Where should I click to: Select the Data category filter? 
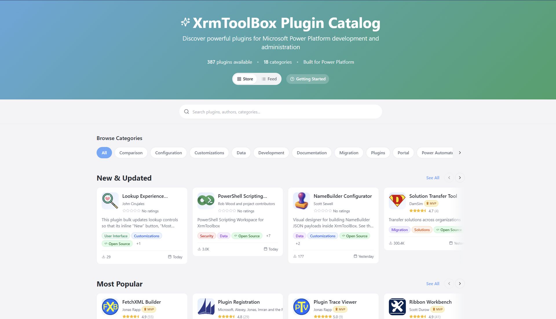(x=241, y=153)
